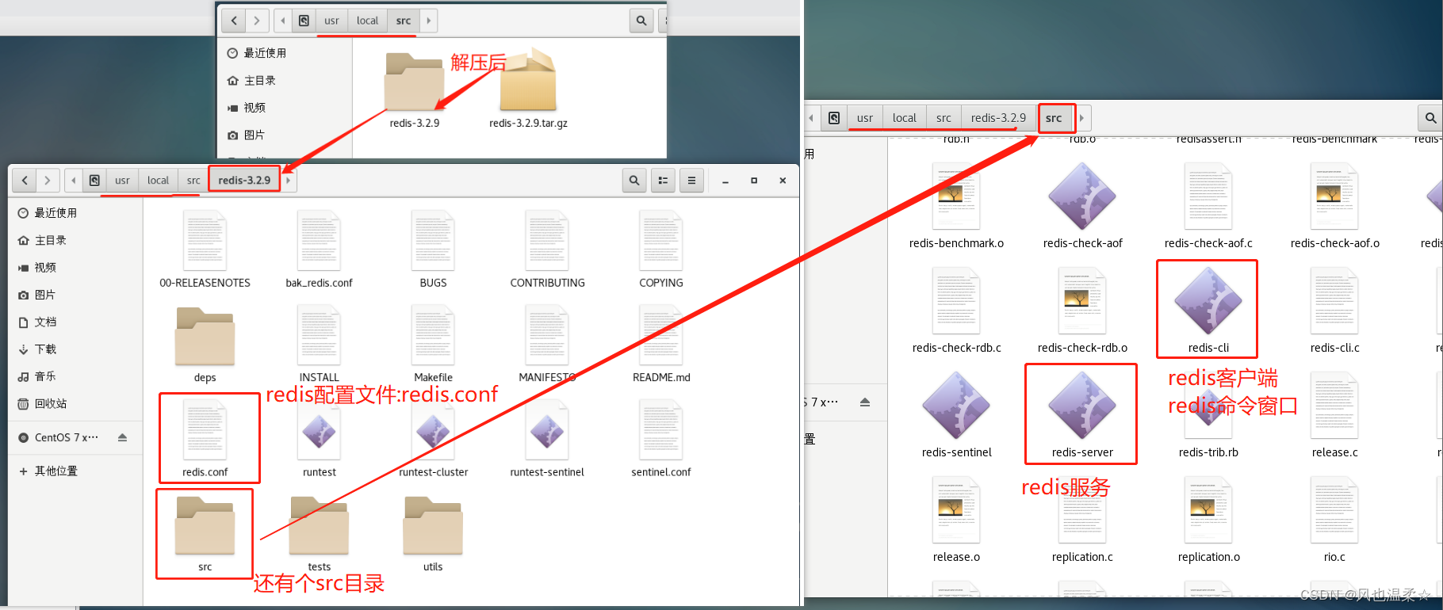1443x610 pixels.
Task: Launch the redis-cli executable
Action: [1208, 309]
